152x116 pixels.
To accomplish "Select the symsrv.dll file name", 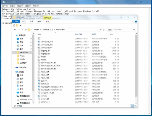I will 44,99.
